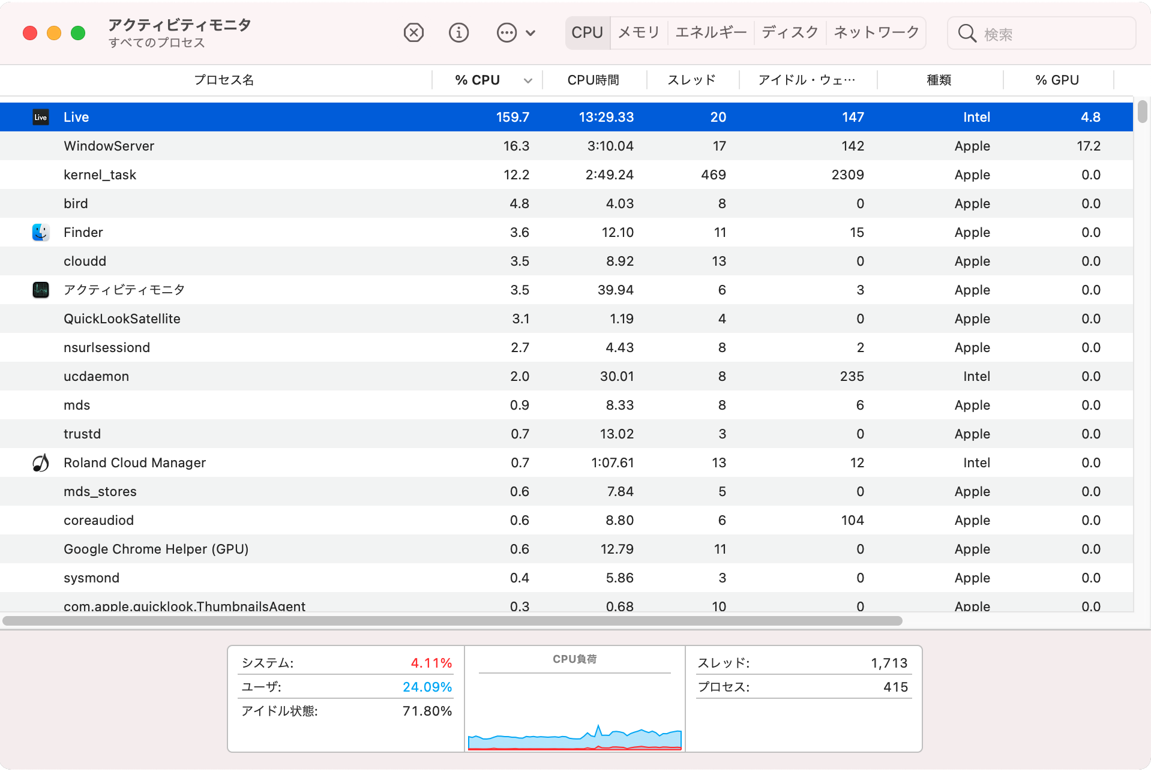The width and height of the screenshot is (1151, 772).
Task: Expand the chevron next to the ellipsis button
Action: [530, 33]
